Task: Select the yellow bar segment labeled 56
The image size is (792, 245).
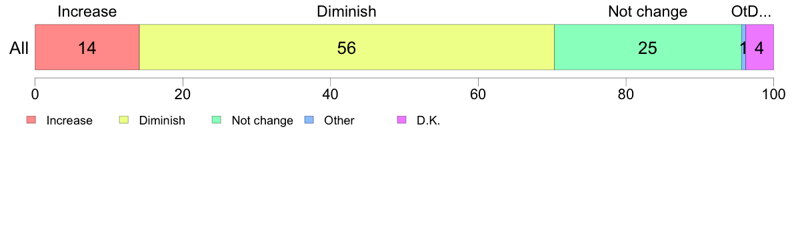Action: pos(347,47)
